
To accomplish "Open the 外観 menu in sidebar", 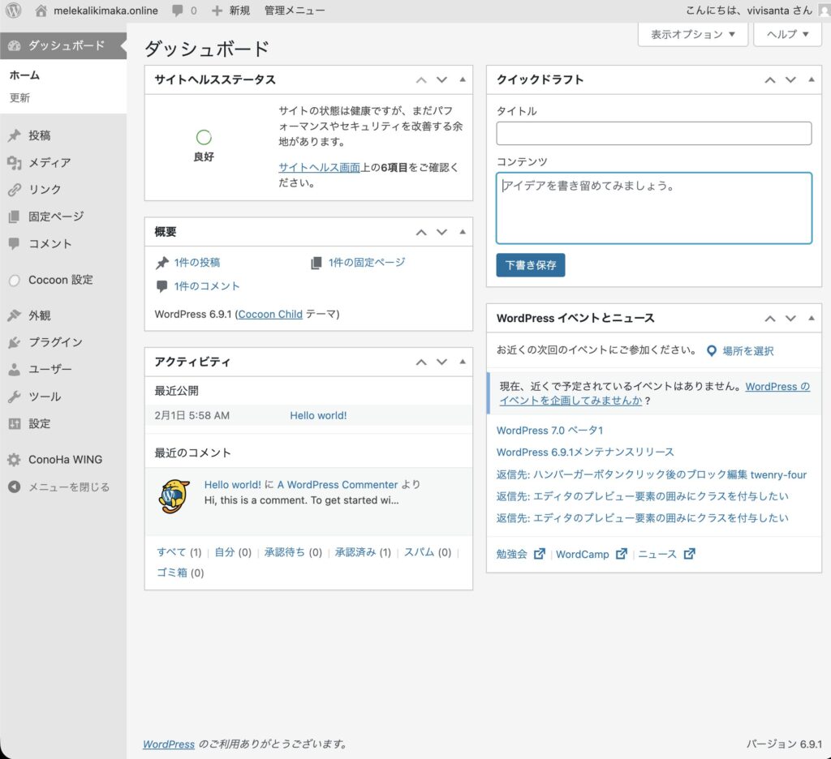I will pos(40,315).
